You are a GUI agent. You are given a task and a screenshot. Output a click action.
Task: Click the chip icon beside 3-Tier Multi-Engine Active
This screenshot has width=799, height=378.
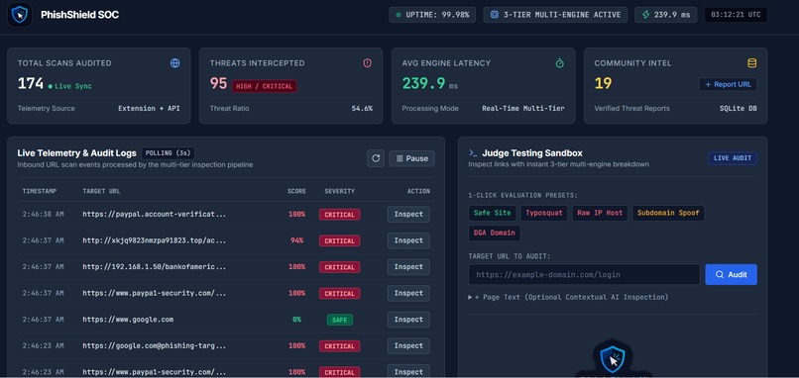(495, 15)
